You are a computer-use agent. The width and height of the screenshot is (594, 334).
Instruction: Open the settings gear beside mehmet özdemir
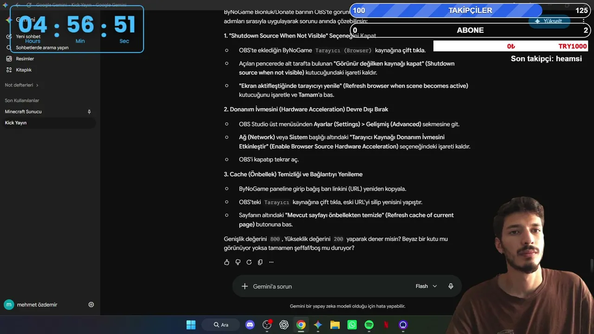91,305
